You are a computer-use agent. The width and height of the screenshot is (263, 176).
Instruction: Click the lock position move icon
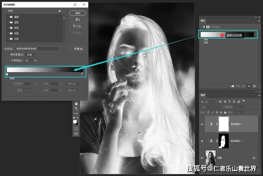[217, 112]
